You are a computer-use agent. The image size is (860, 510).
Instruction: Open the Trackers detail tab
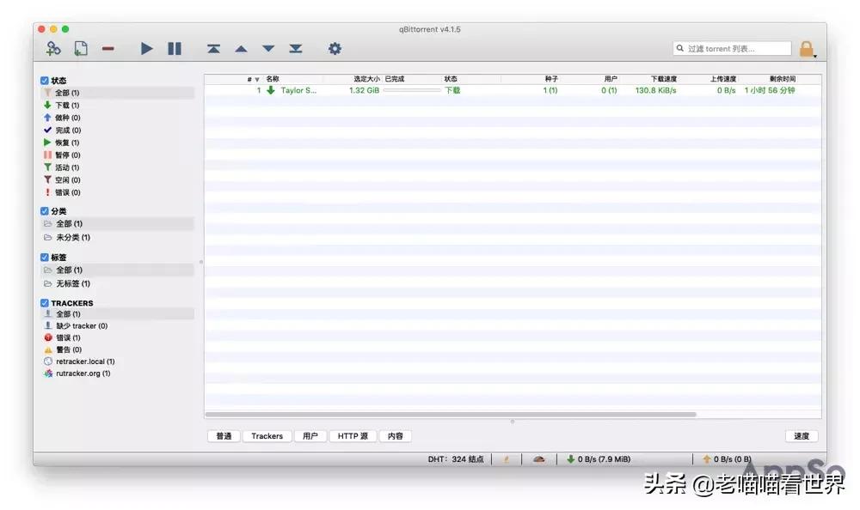tap(267, 436)
